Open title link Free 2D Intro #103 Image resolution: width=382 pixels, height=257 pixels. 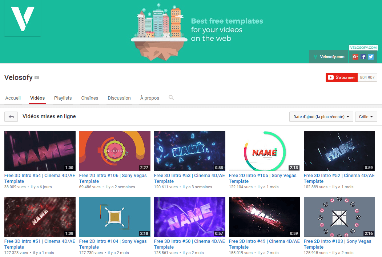click(x=337, y=244)
